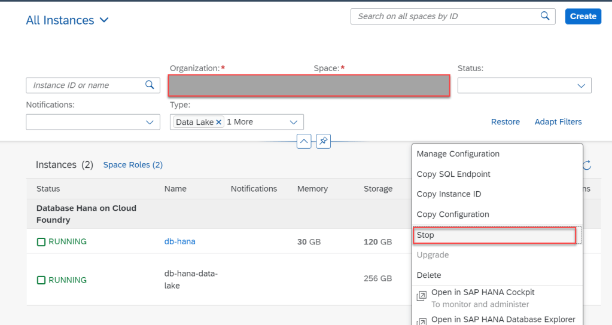Expand the Status filter dropdown

[x=581, y=86]
